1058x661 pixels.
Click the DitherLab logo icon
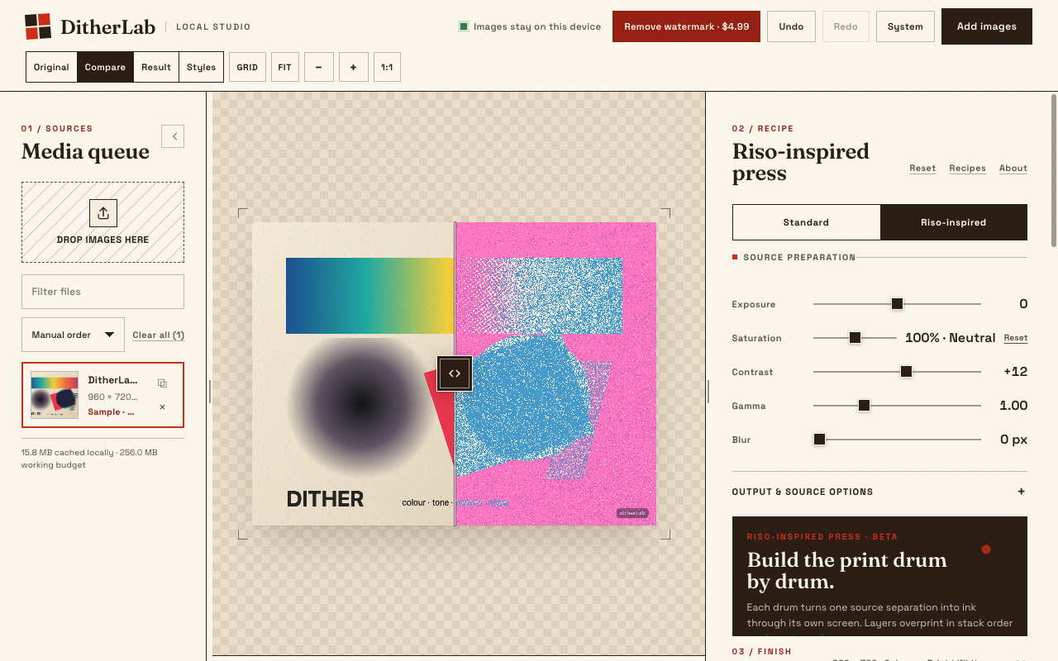pyautogui.click(x=38, y=26)
